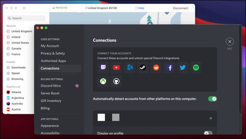Image resolution: width=246 pixels, height=139 pixels.
Task: Connect a Reddit account
Action: coord(156,68)
